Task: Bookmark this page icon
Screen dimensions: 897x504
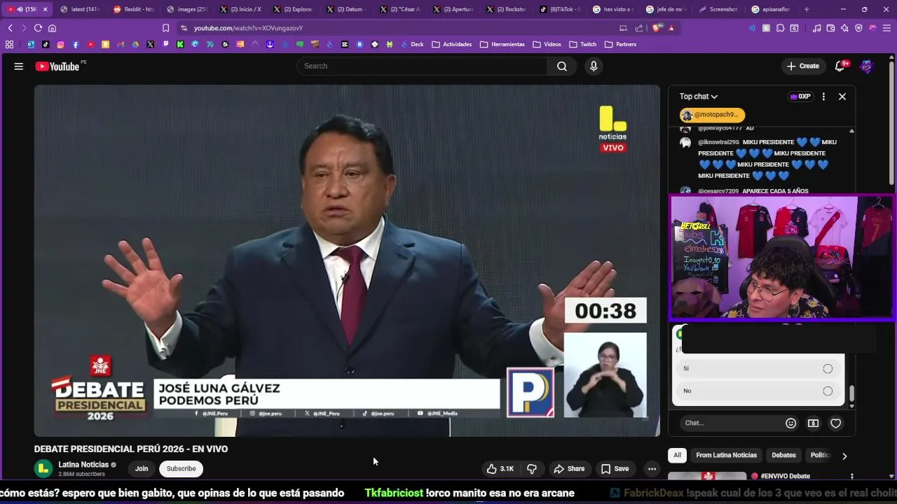Action: [x=165, y=28]
